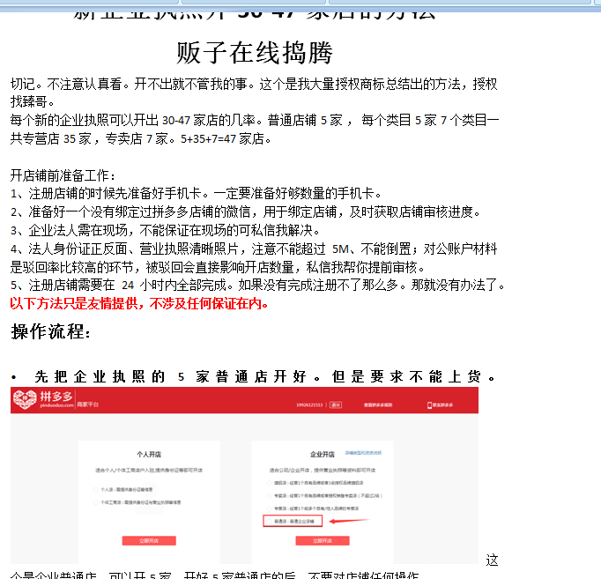Click the 开店铺前准备工作 line
The image size is (601, 579).
tap(63, 175)
